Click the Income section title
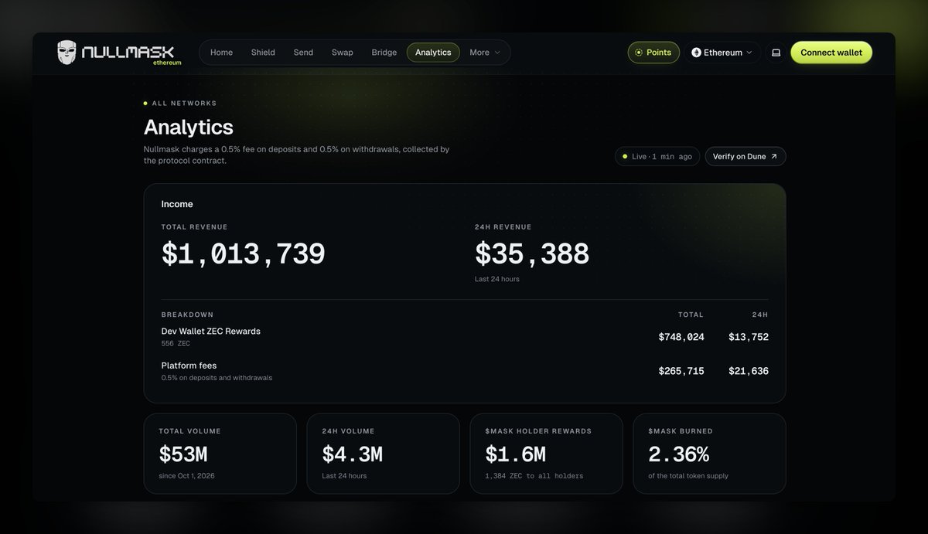 (x=177, y=204)
